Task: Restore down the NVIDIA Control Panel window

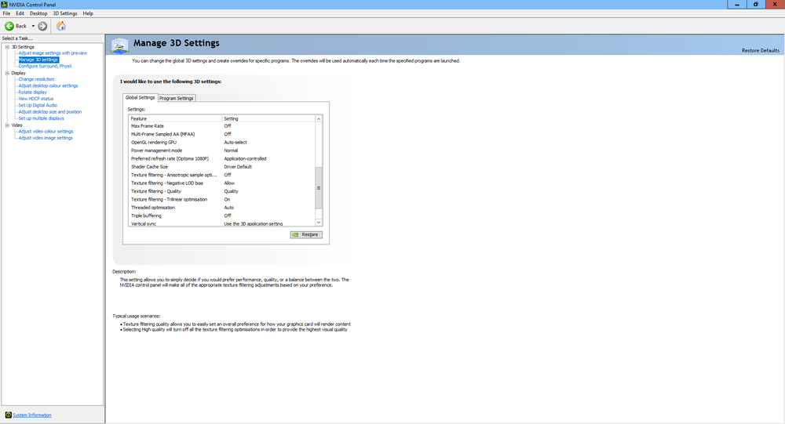Action: click(x=756, y=5)
